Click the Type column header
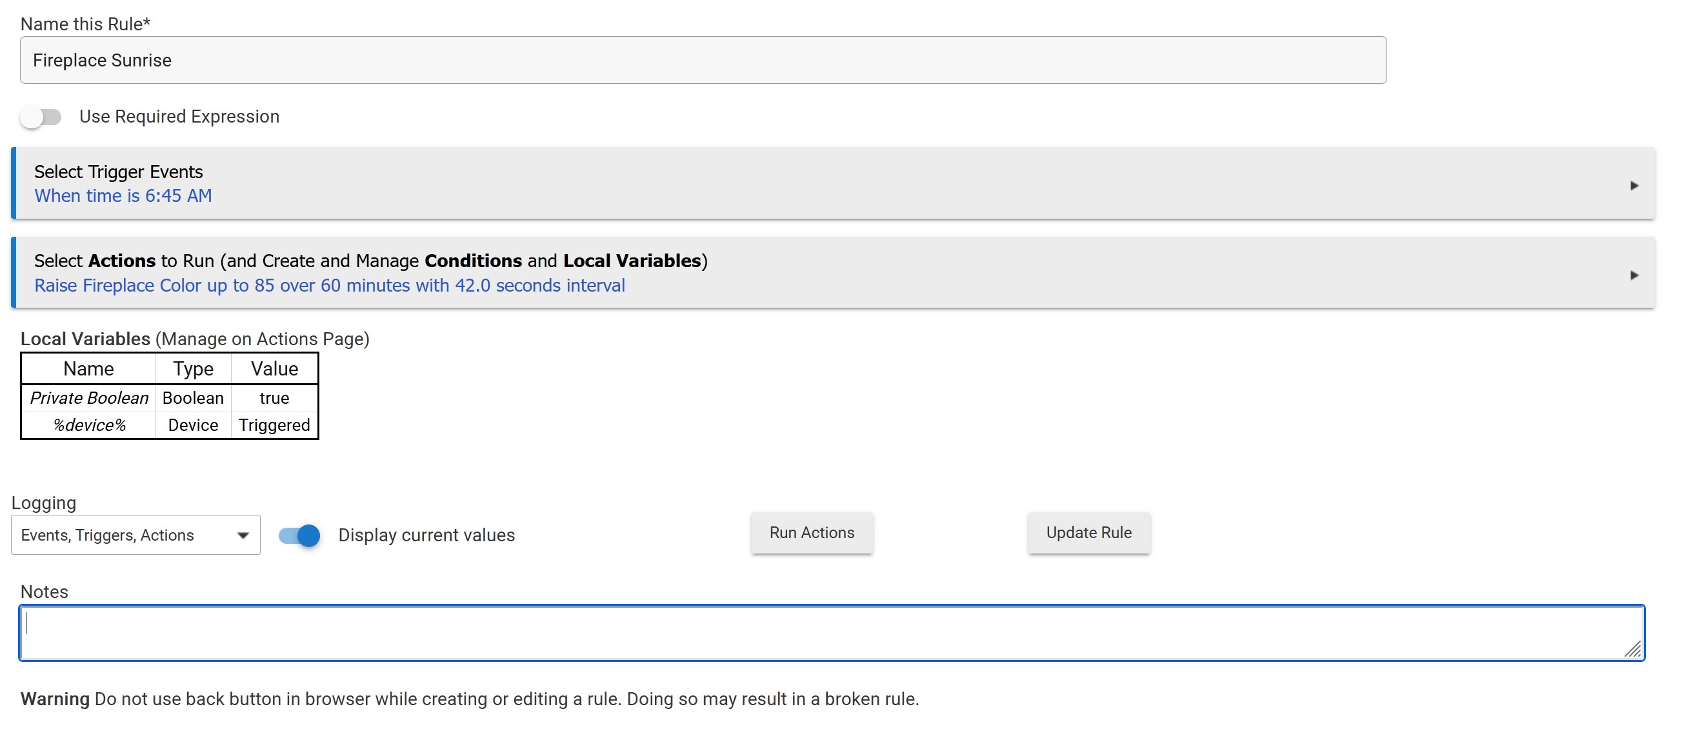Viewport: 1682px width, 729px height. click(194, 369)
